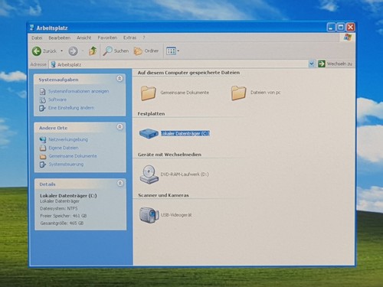Click Dateien von pc label
Image resolution: width=383 pixels, height=287 pixels.
point(266,93)
